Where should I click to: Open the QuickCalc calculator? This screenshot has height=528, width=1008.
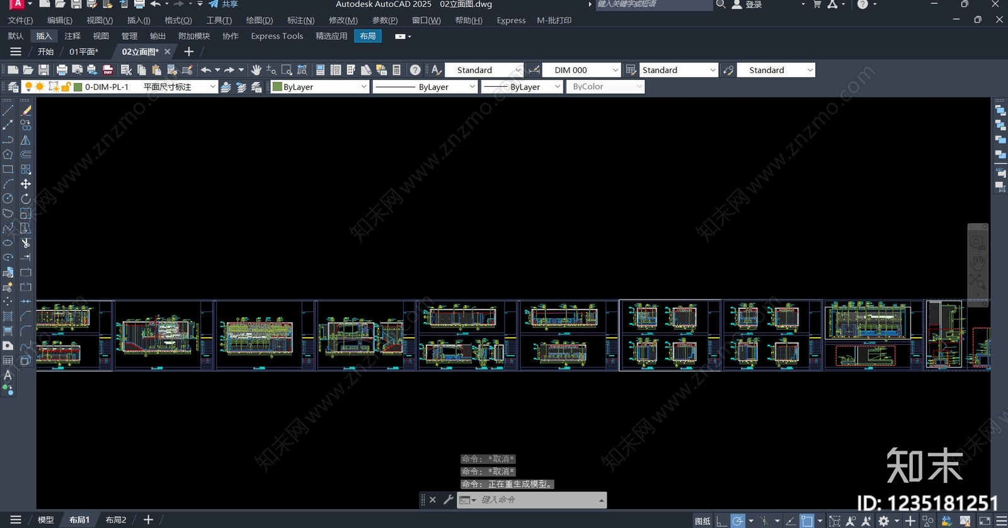pos(396,70)
